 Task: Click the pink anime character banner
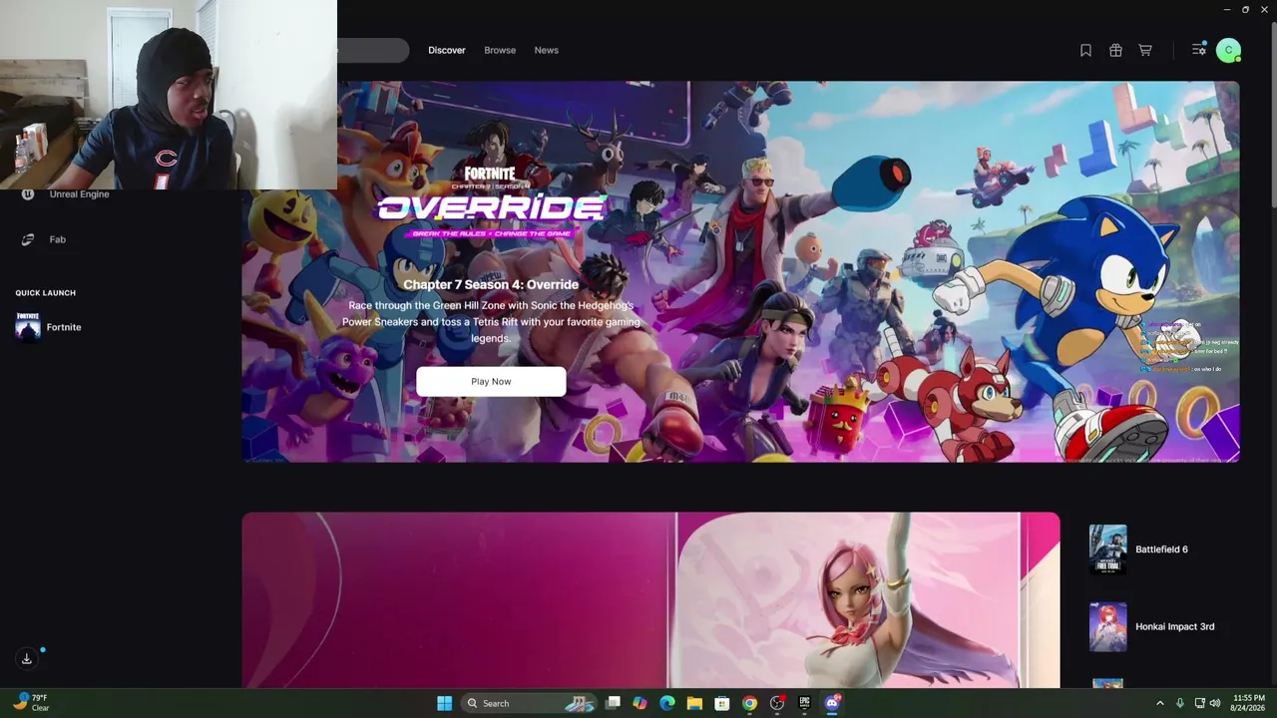pos(650,600)
